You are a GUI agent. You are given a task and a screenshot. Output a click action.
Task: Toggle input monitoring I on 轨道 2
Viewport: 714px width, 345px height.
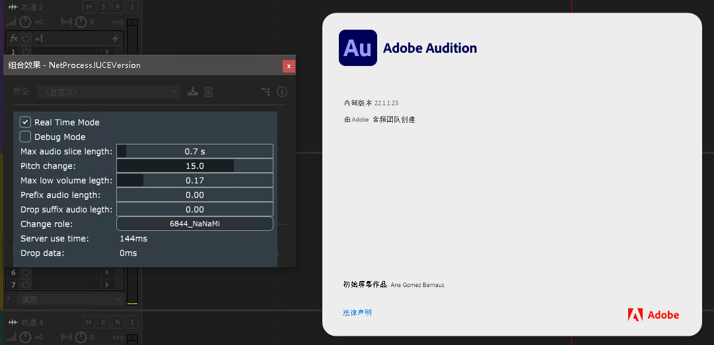tap(133, 7)
